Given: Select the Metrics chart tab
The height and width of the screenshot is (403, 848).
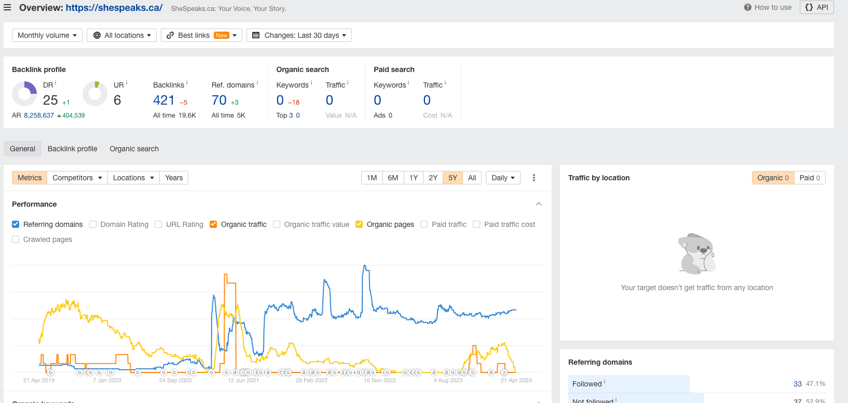Looking at the screenshot, I should click(30, 178).
